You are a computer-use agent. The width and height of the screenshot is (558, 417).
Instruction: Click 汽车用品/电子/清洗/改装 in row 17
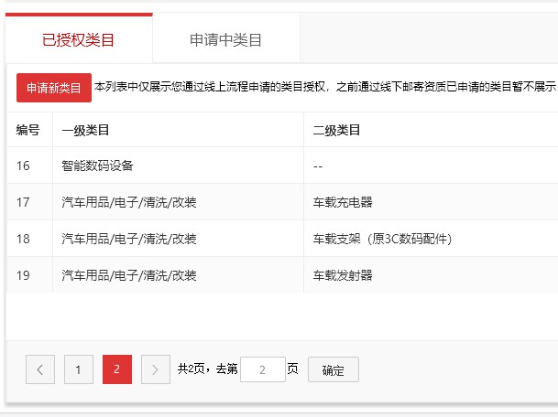tap(129, 202)
